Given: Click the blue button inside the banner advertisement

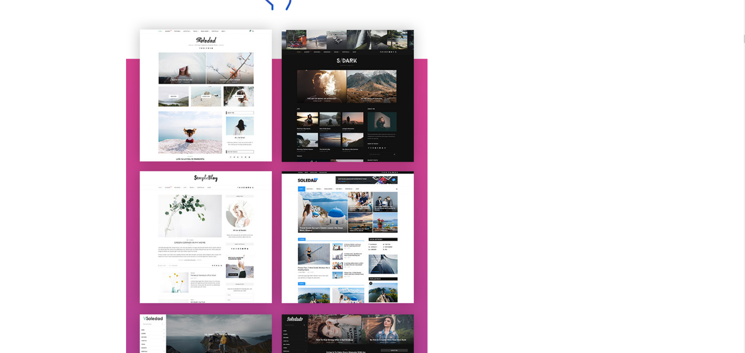Looking at the screenshot, I should click(x=342, y=181).
